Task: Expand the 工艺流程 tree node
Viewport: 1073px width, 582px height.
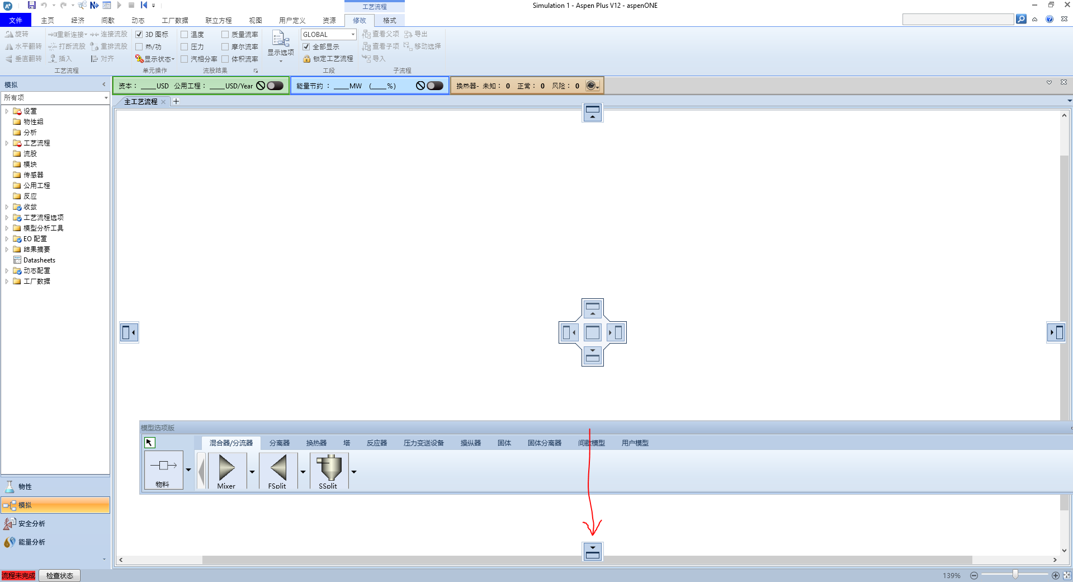Action: click(x=7, y=143)
